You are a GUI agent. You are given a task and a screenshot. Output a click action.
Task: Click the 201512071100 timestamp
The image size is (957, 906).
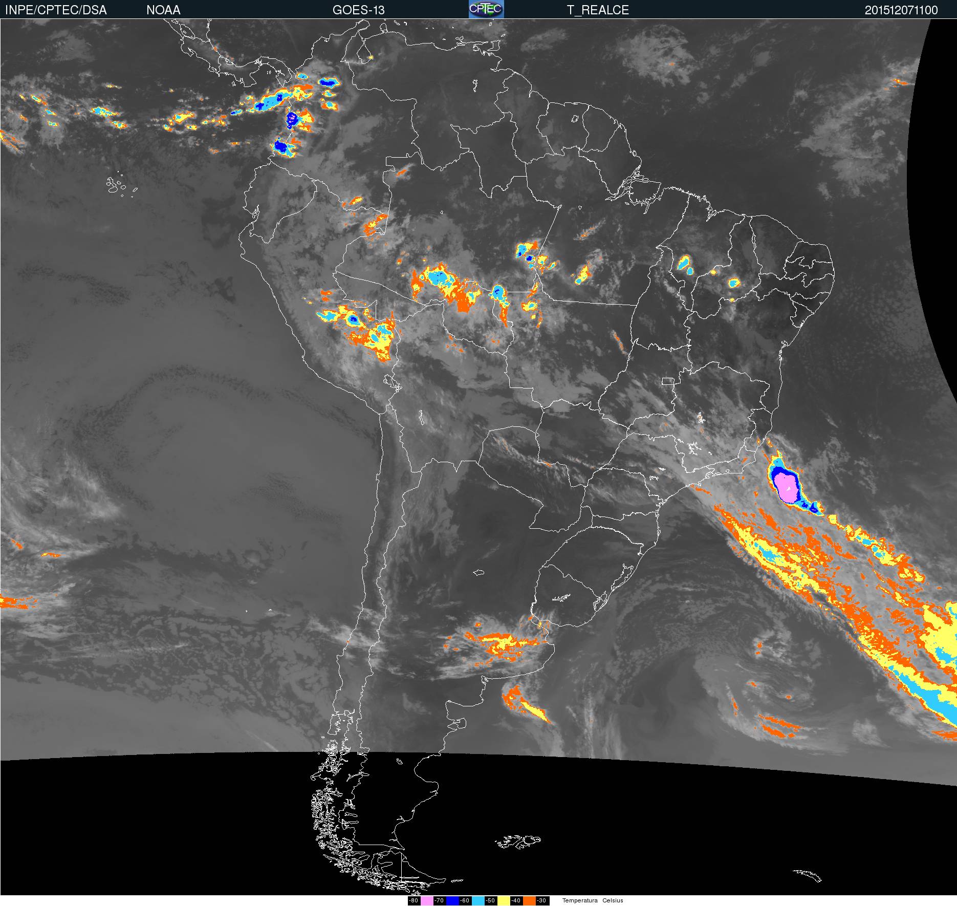[x=901, y=10]
